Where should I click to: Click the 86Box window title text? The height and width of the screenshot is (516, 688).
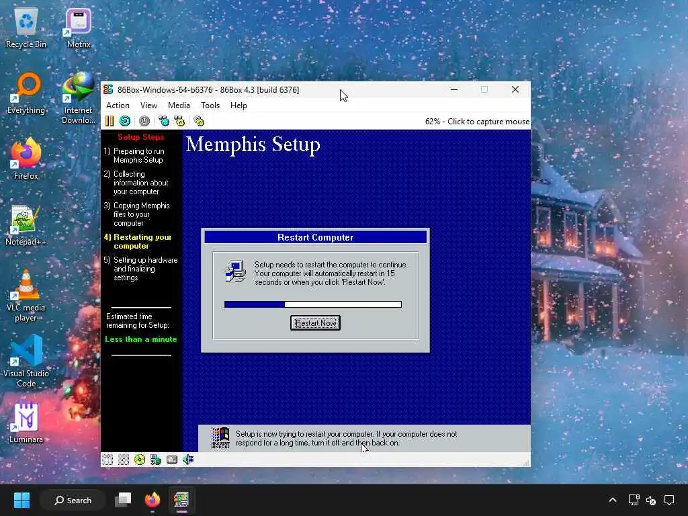(x=208, y=89)
